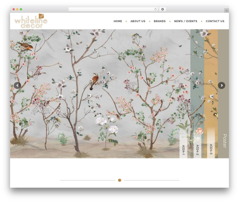239x202 pixels.
Task: Select the A324-3 color sample label
Action: (211, 149)
